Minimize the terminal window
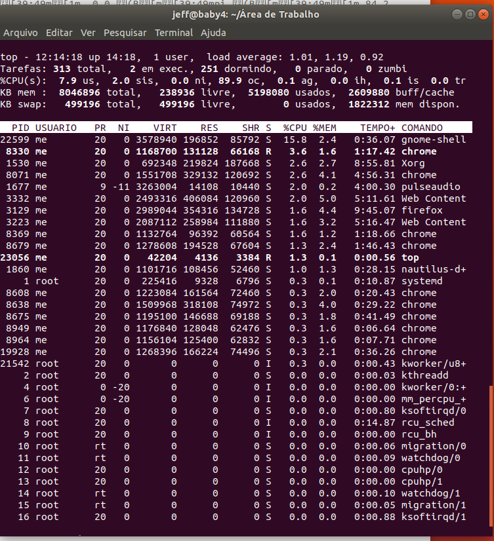494x541 pixels. [457, 14]
